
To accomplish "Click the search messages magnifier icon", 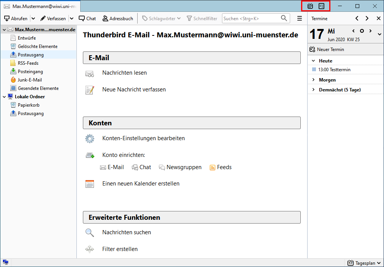I will click(90, 233).
